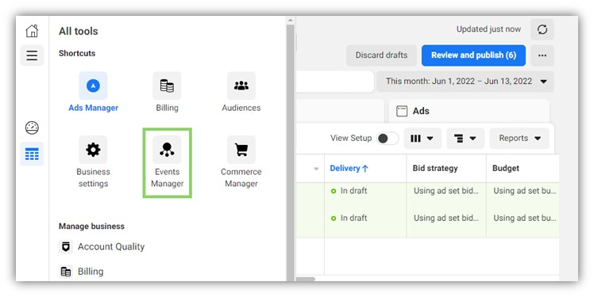Image resolution: width=594 pixels, height=297 pixels.
Task: Open the account overview gauge icon
Action: click(32, 128)
